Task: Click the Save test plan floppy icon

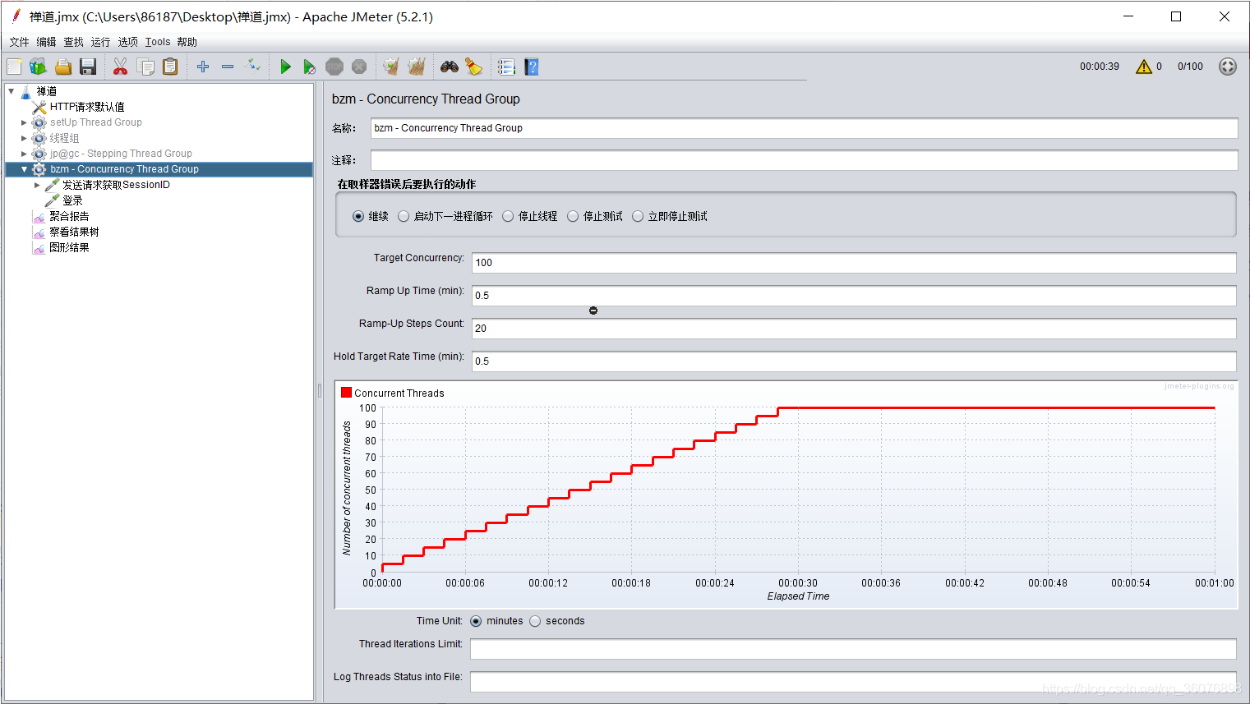Action: [x=88, y=67]
